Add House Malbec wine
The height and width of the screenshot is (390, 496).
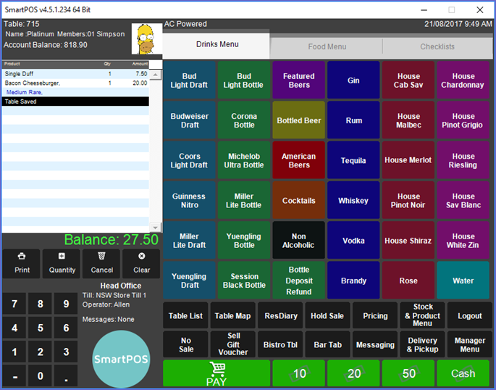pos(408,120)
